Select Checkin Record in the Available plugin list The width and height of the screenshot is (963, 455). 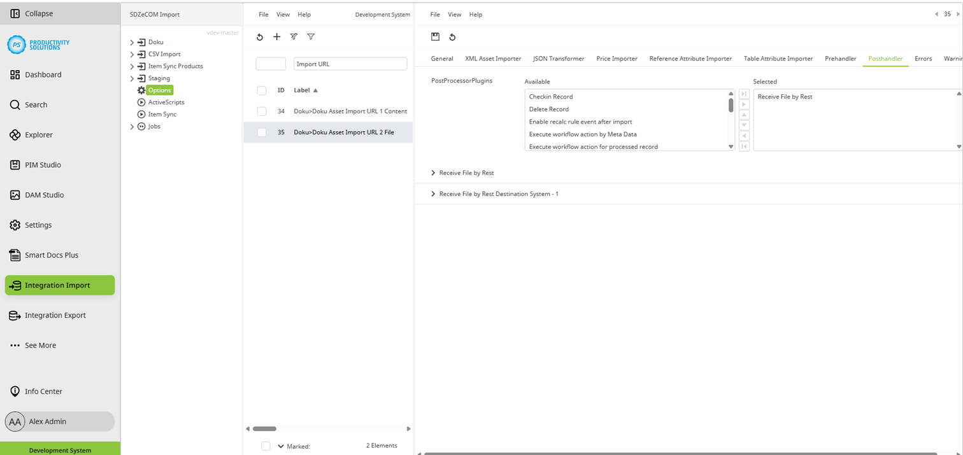[x=549, y=96]
